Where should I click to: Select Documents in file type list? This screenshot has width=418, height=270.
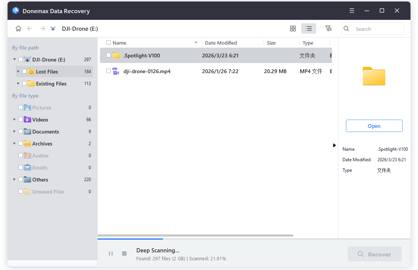point(45,132)
